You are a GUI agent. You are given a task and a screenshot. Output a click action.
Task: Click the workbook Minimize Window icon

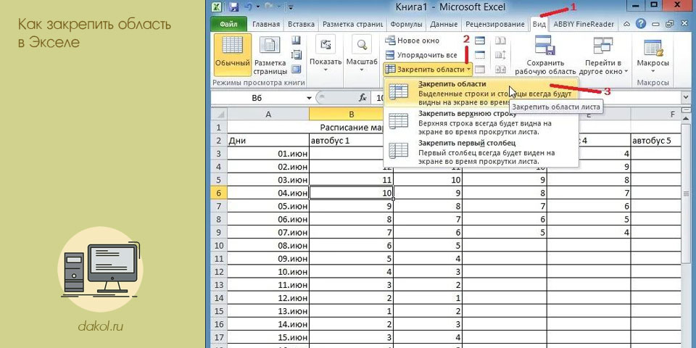(655, 24)
